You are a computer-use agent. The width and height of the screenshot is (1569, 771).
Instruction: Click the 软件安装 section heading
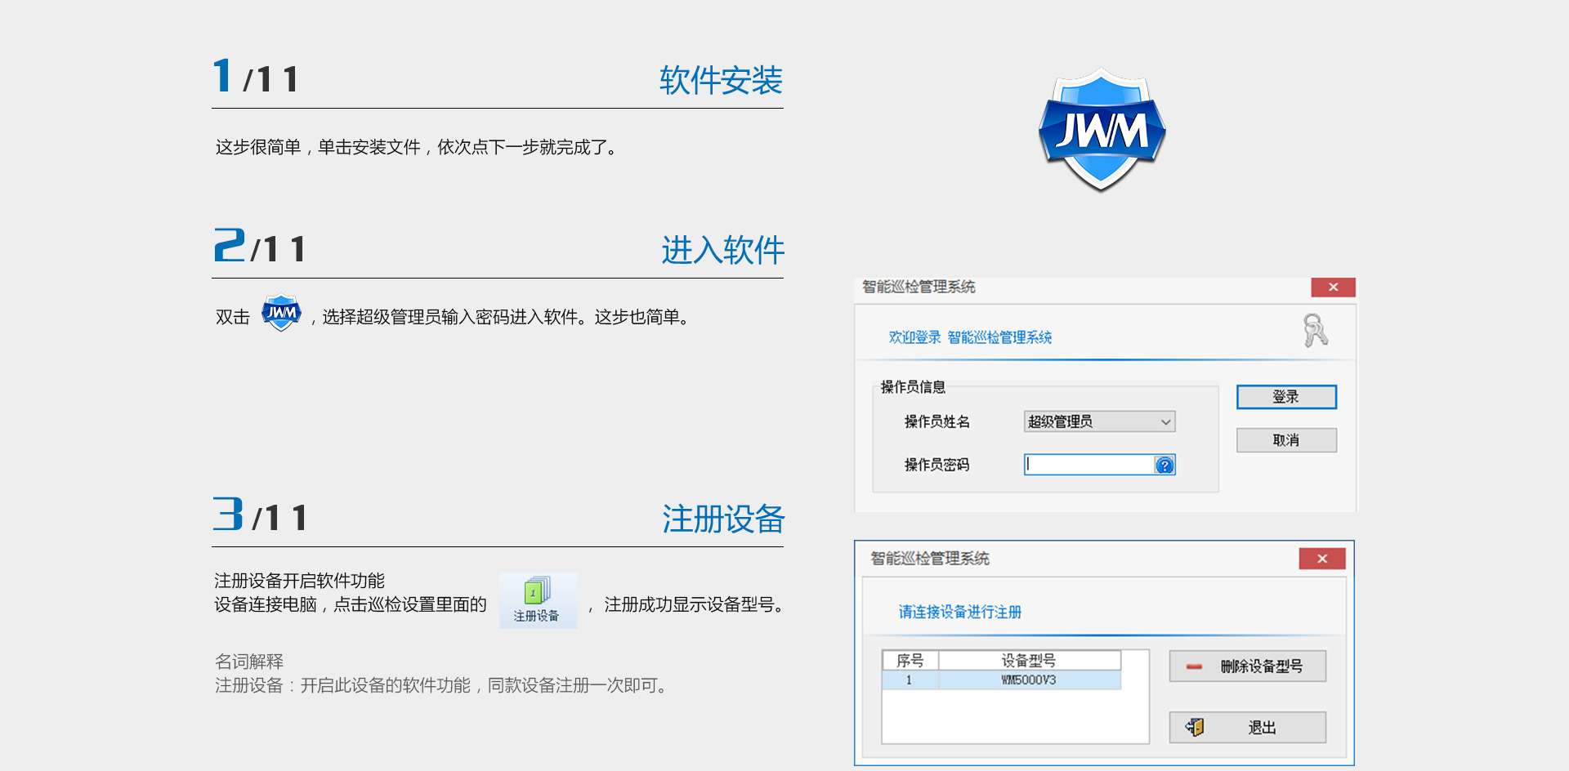(x=721, y=81)
